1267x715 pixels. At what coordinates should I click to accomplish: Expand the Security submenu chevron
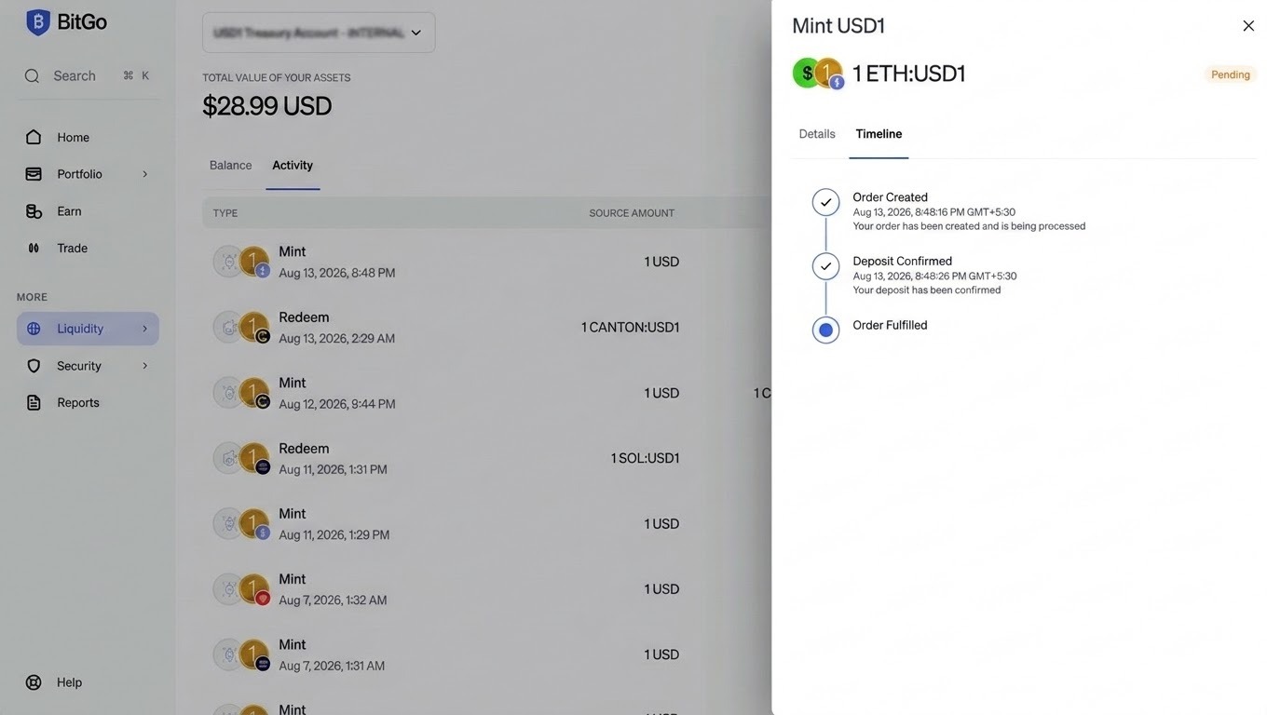coord(144,366)
